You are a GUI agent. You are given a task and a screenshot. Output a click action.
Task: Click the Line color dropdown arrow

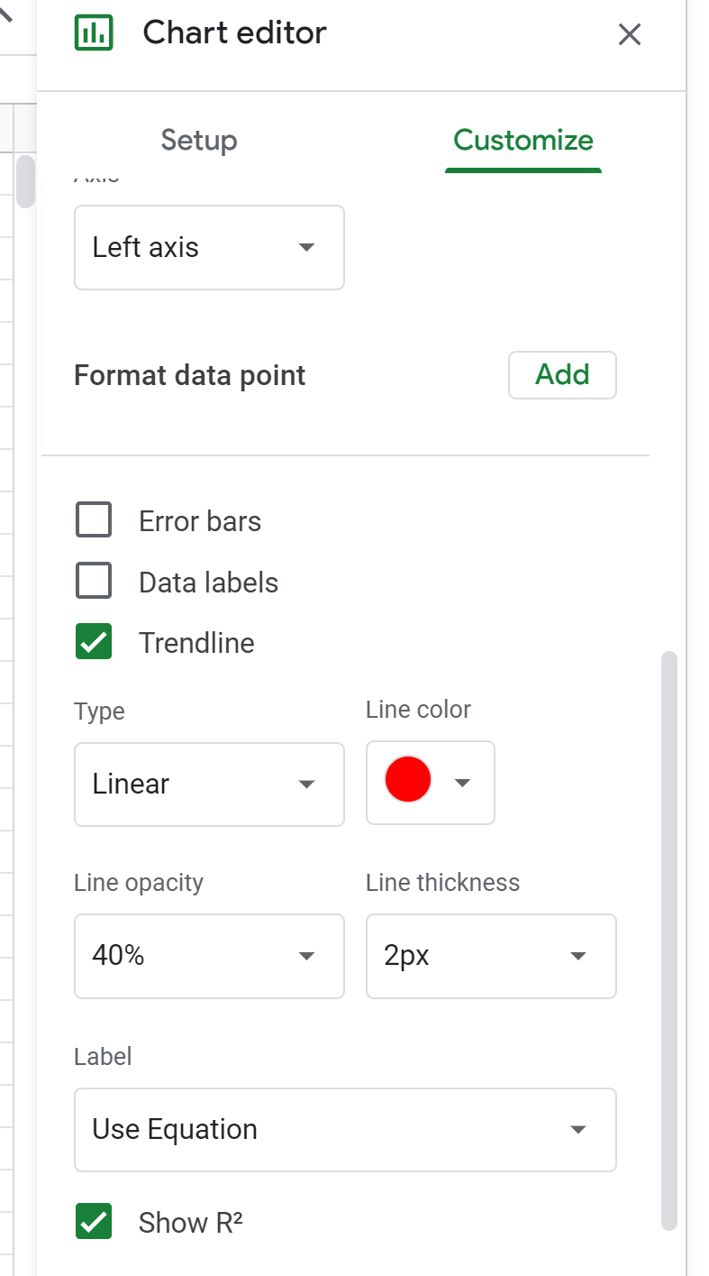tap(462, 783)
